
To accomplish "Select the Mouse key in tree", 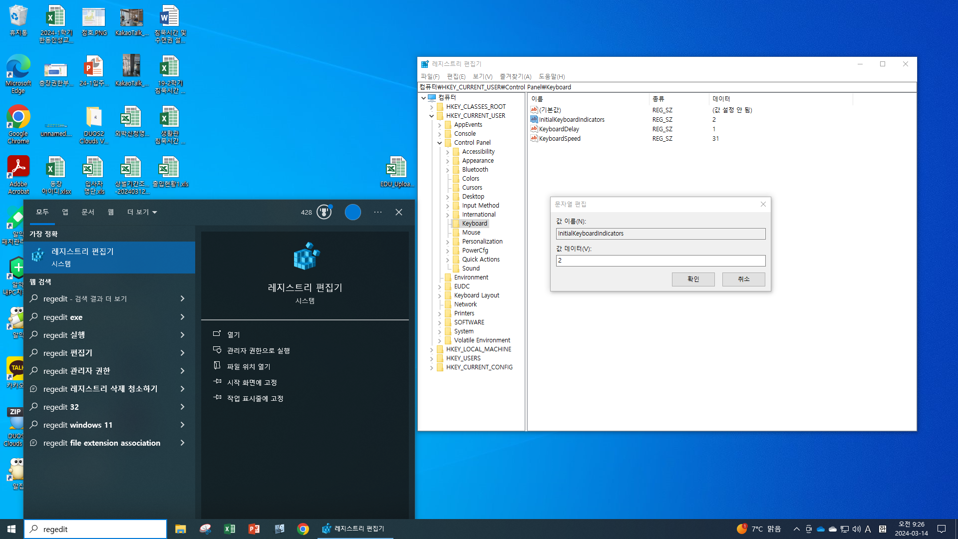I will click(x=471, y=233).
